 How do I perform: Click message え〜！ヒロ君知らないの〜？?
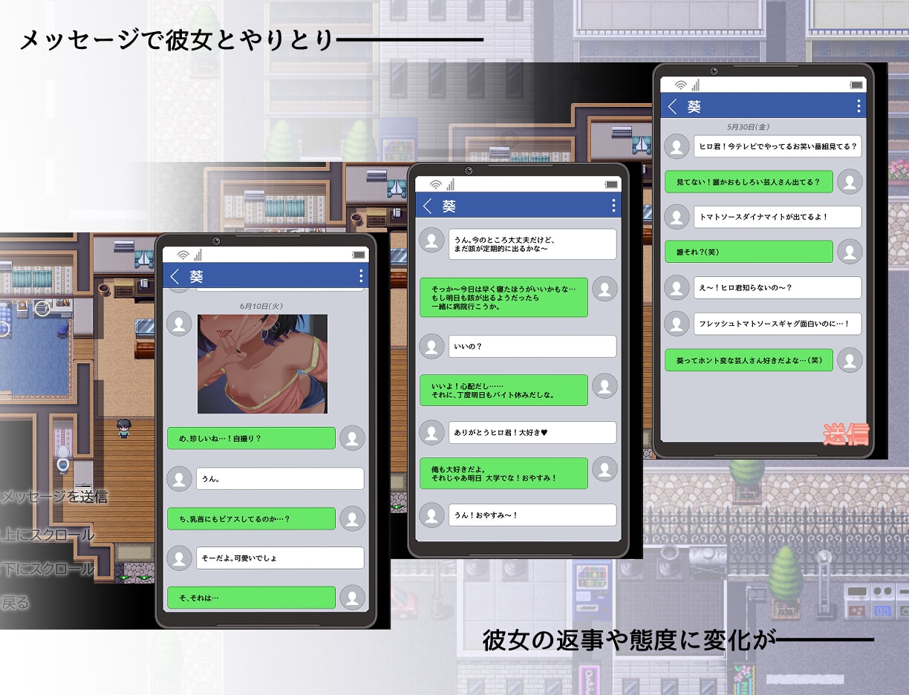tap(778, 287)
